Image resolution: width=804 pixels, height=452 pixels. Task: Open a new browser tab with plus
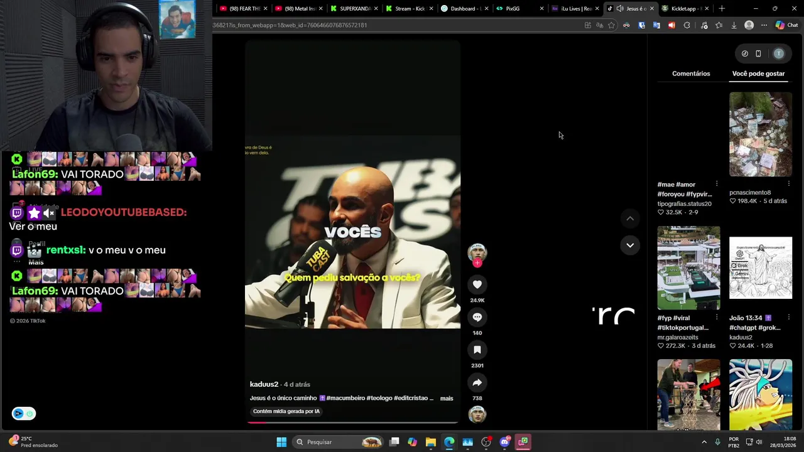point(722,8)
